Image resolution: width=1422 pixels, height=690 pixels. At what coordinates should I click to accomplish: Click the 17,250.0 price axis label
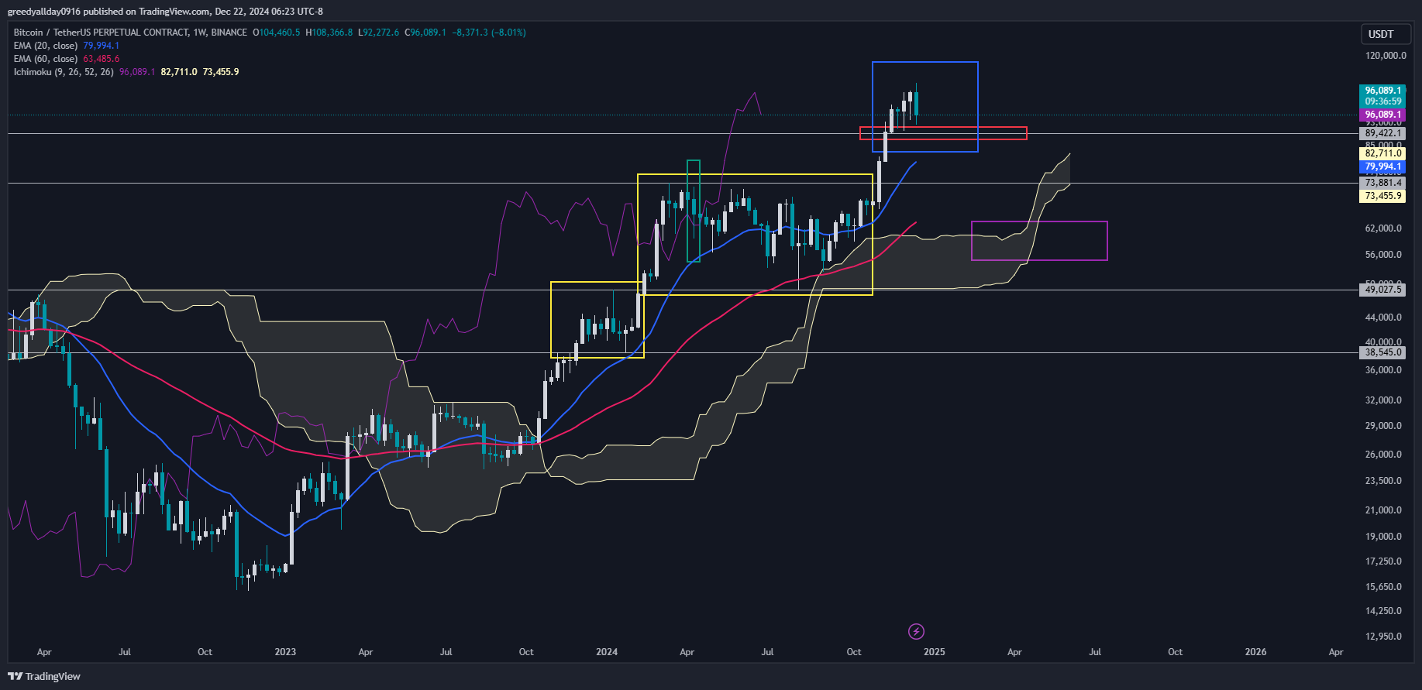(x=1383, y=561)
